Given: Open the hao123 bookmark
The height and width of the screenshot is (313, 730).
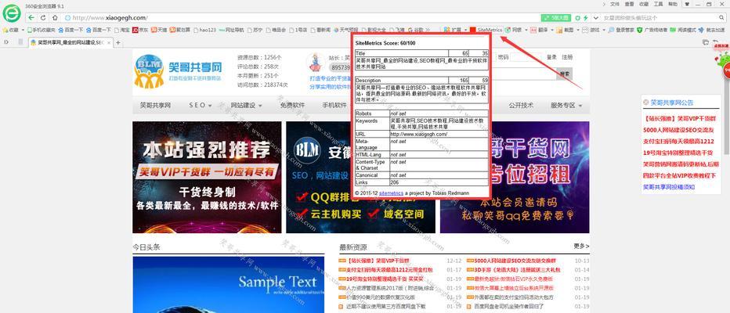Looking at the screenshot, I should 205,30.
